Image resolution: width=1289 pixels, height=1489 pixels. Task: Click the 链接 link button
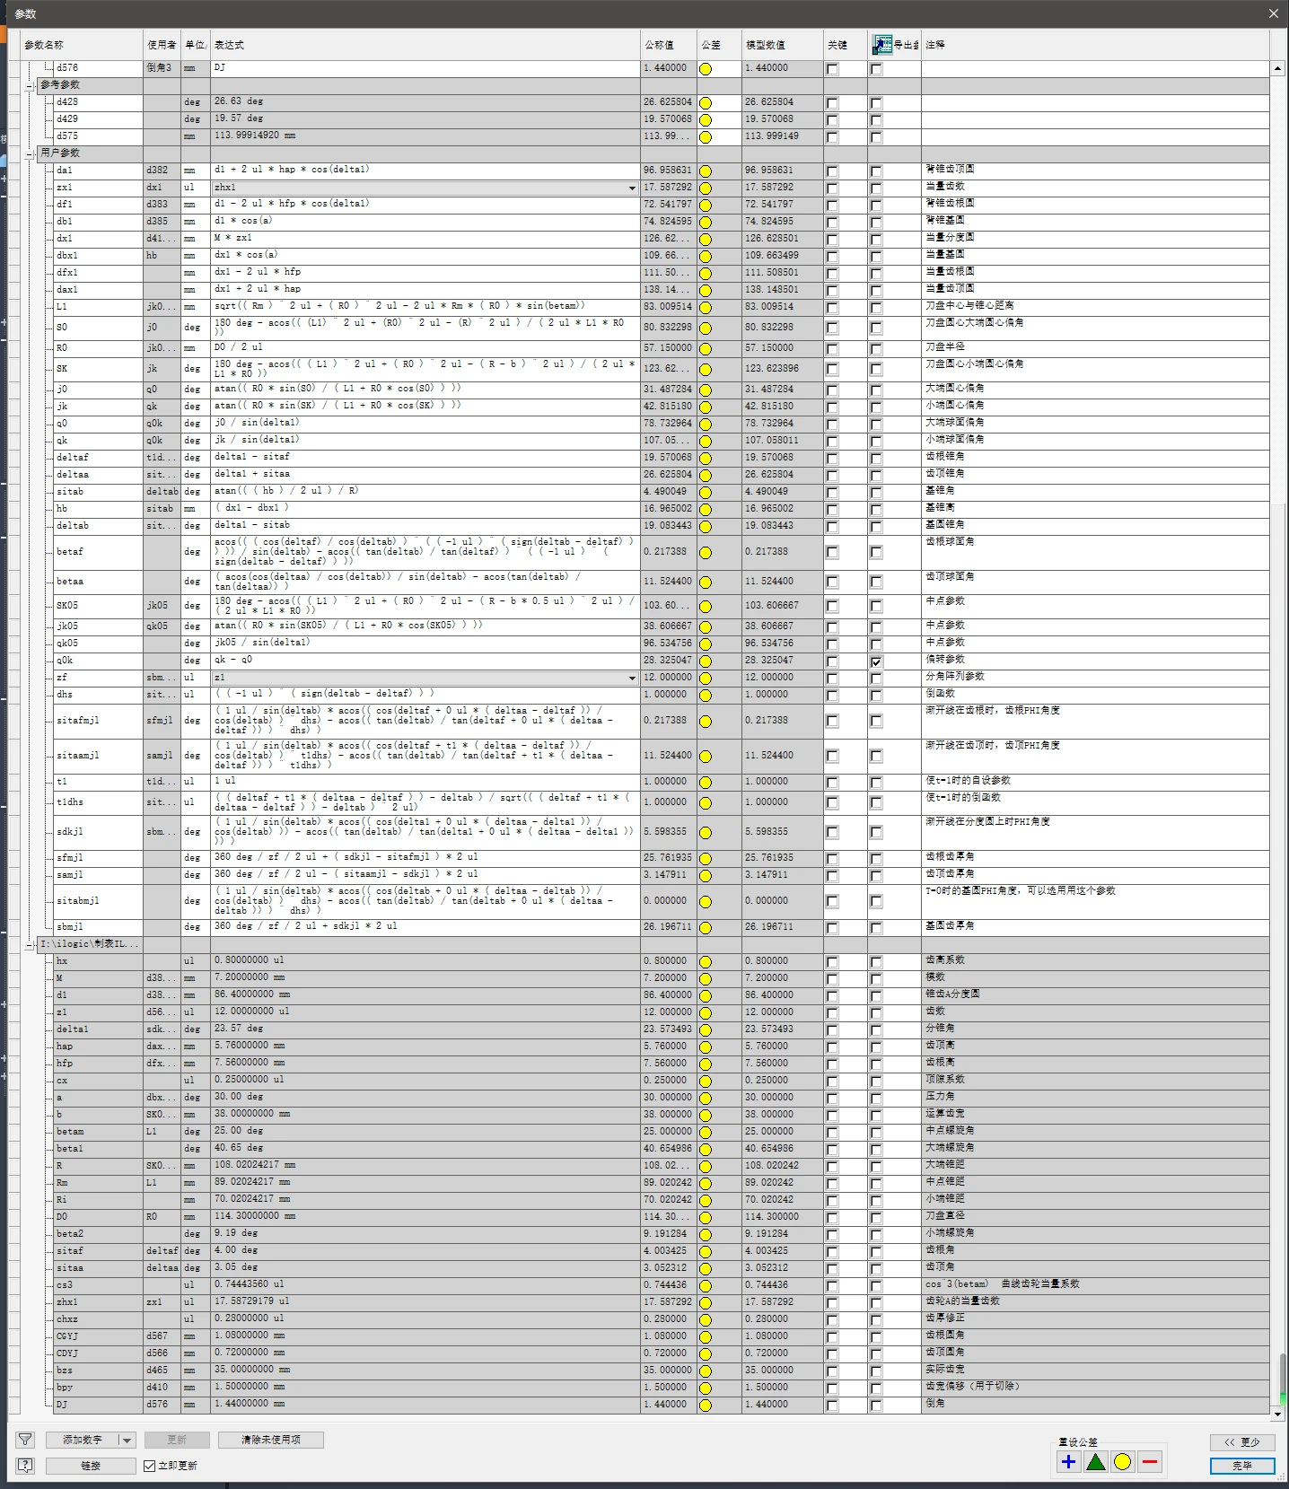pos(91,1466)
